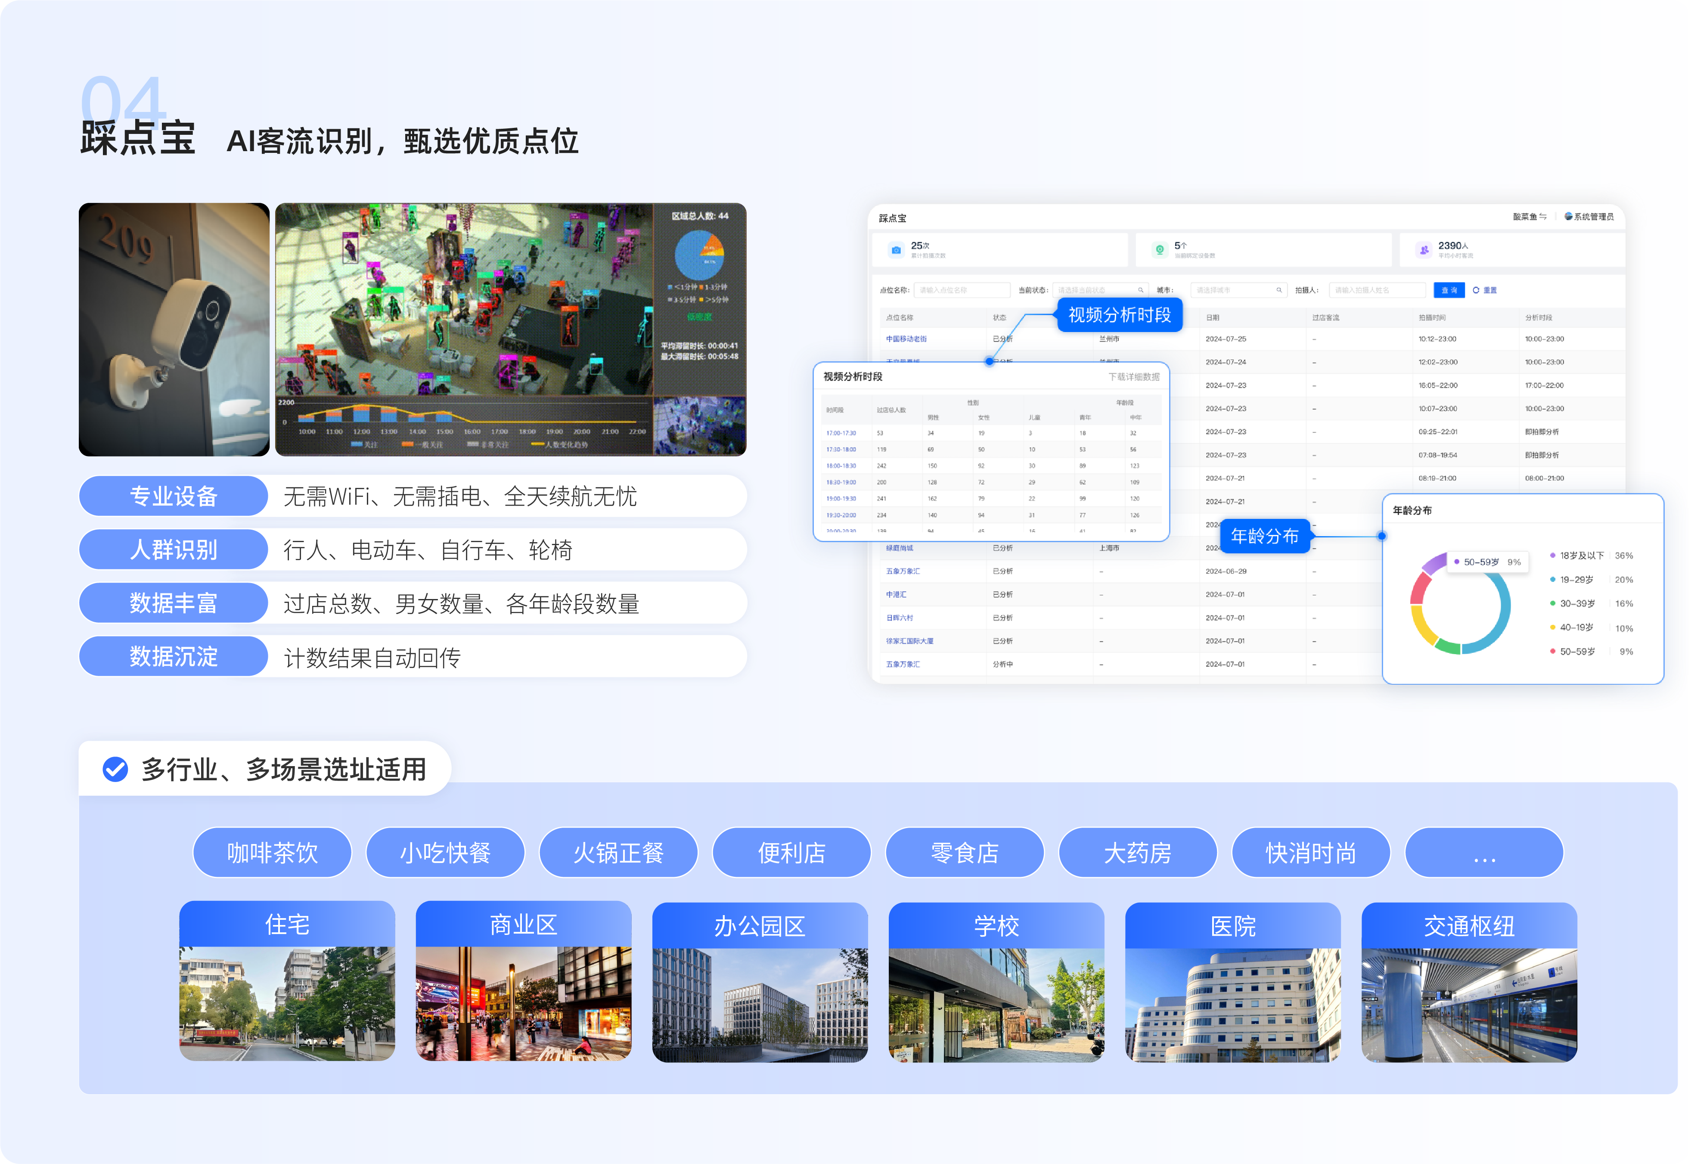Image resolution: width=1691 pixels, height=1164 pixels.
Task: Select the 咖啡茶饮 industry pill
Action: click(x=272, y=853)
